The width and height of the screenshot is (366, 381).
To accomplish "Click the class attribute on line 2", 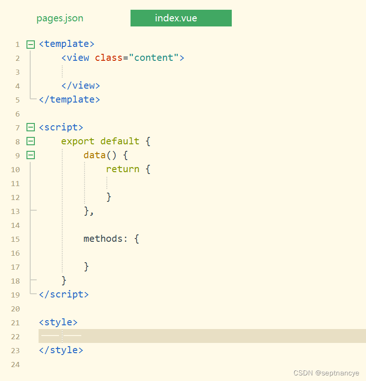I will tap(109, 58).
